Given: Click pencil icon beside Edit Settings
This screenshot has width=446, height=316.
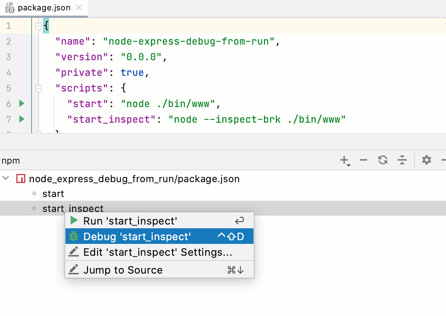Looking at the screenshot, I should pos(74,252).
